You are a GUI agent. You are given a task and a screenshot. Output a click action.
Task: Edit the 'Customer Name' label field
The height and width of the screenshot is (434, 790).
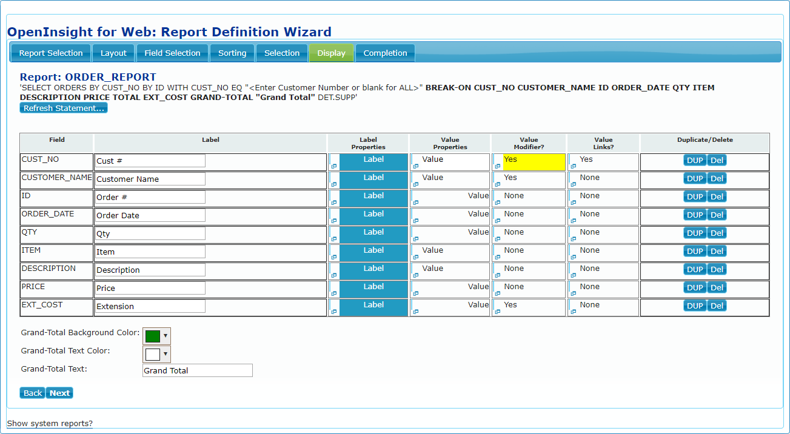(x=150, y=179)
